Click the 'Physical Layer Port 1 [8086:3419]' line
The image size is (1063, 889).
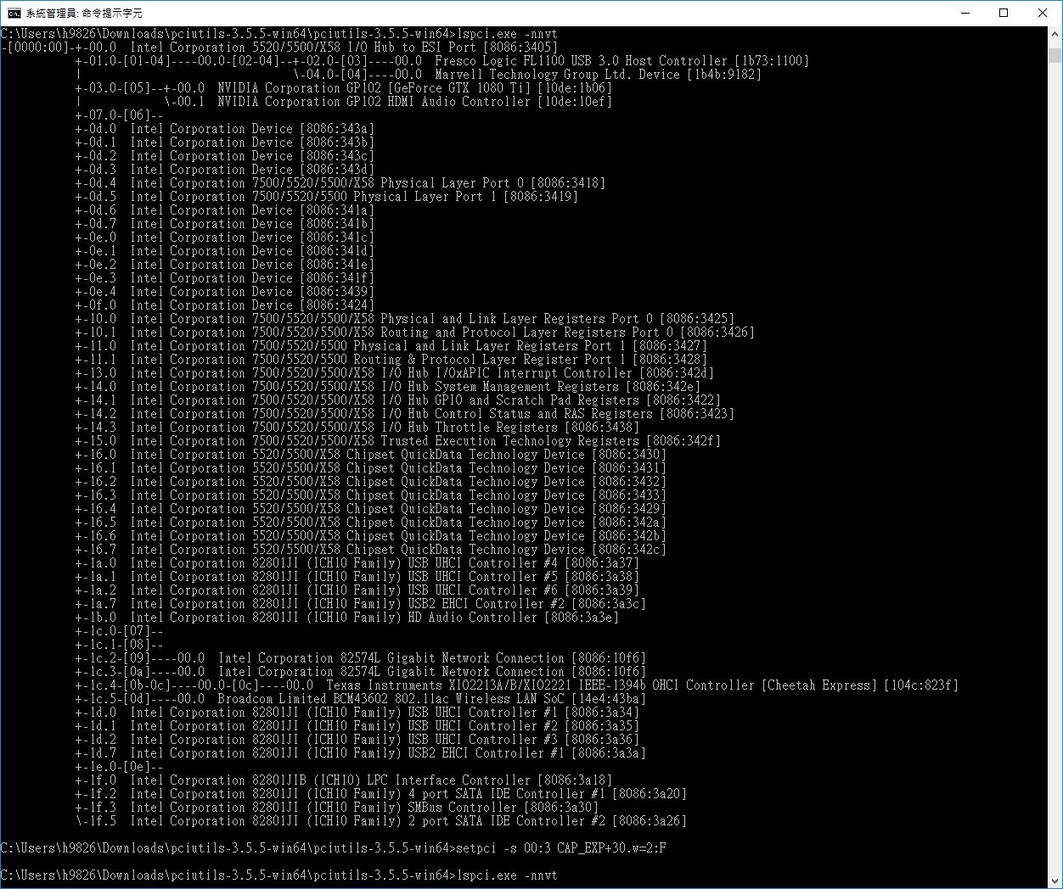point(326,197)
